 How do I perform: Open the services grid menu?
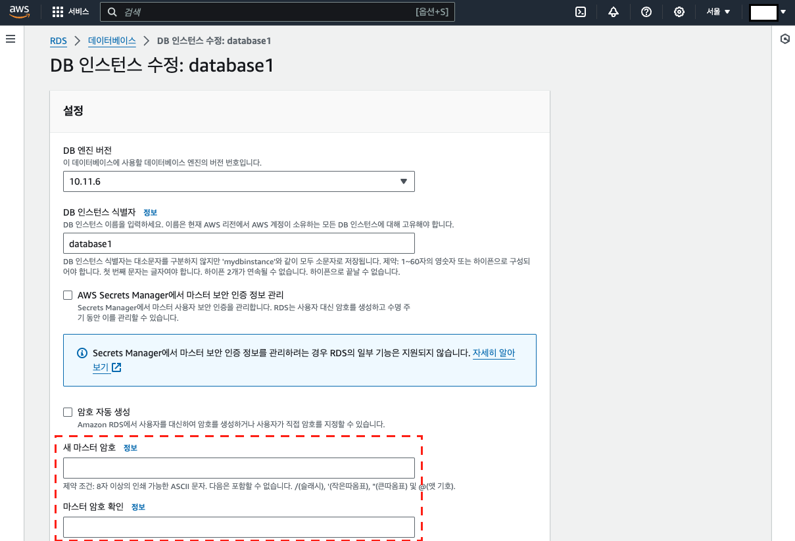point(58,12)
